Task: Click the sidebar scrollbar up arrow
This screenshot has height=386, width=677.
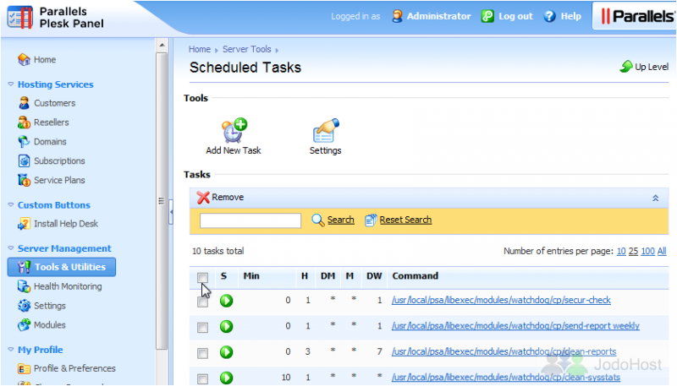Action: 162,45
